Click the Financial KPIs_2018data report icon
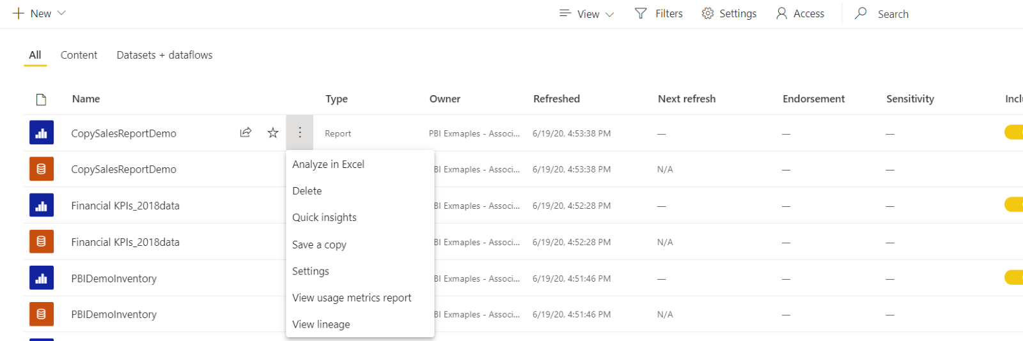 pyautogui.click(x=42, y=206)
